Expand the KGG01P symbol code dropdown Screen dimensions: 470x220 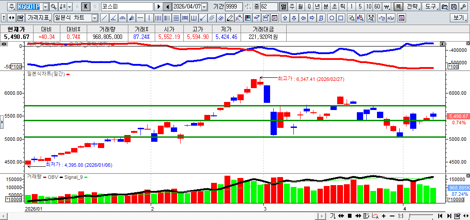click(x=45, y=7)
